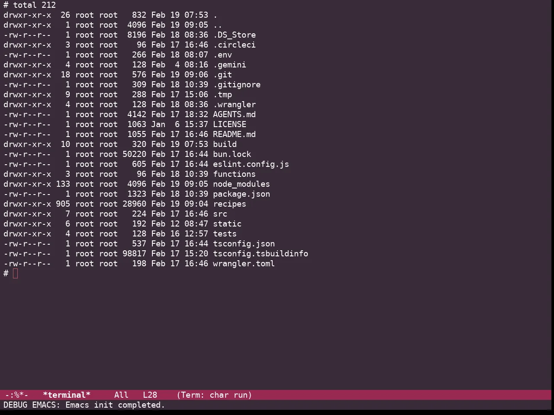Click the node_modules directory entry
This screenshot has height=415, width=554.
pos(242,184)
